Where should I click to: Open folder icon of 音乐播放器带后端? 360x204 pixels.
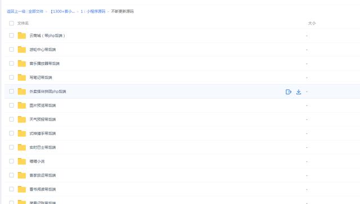pos(22,63)
